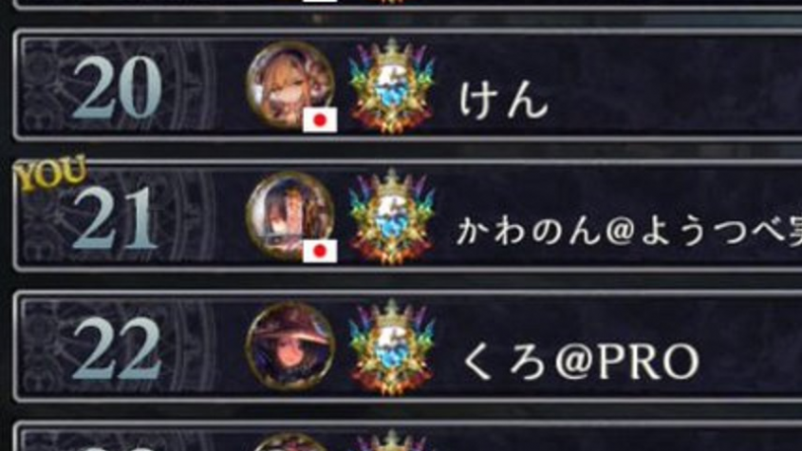Click the rank 21 player's avatar portrait
The width and height of the screenshot is (802, 451).
[x=290, y=216]
